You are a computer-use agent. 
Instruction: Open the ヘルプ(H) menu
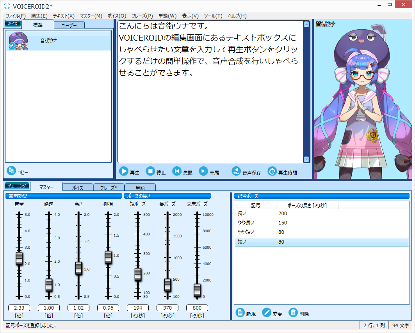[x=237, y=16]
